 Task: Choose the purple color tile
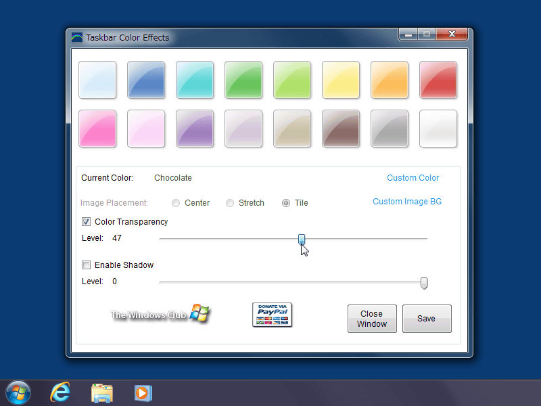195,129
